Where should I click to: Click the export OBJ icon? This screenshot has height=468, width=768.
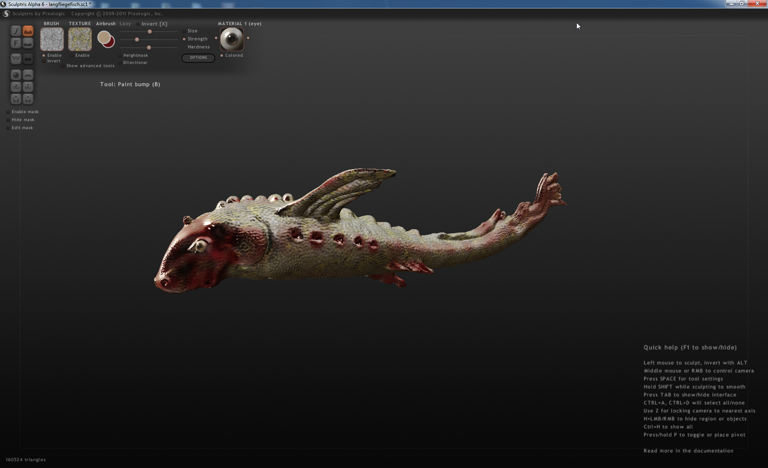point(28,87)
